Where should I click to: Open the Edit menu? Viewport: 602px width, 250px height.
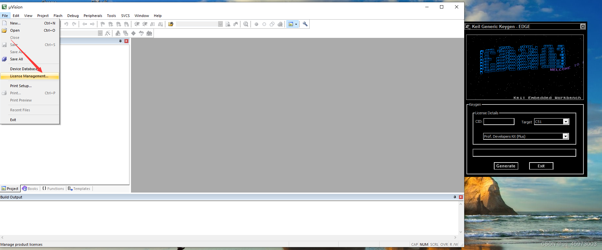point(16,16)
